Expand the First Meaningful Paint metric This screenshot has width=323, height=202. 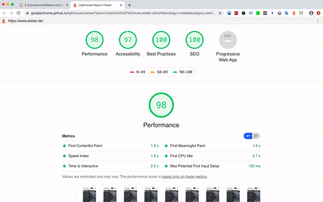(x=212, y=146)
